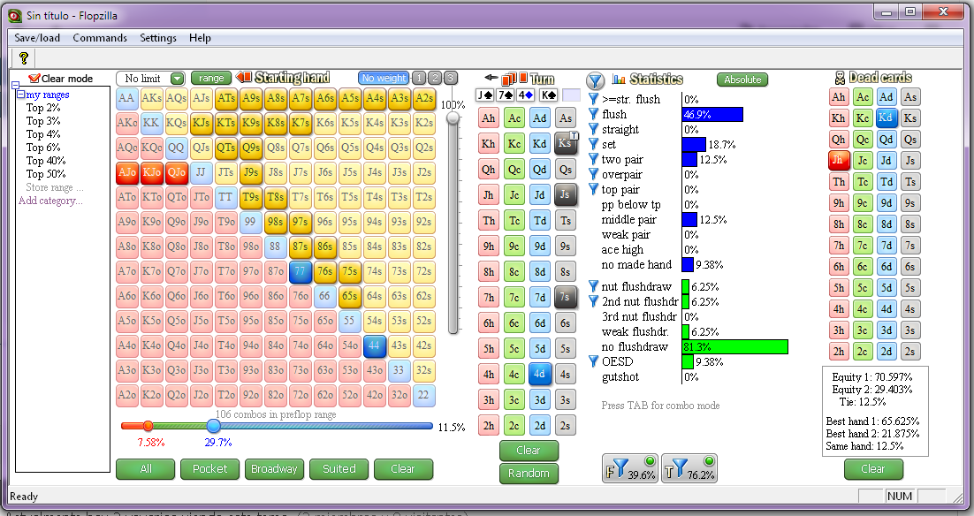Toggle the Clear mode checkbox
The height and width of the screenshot is (516, 974).
(34, 79)
